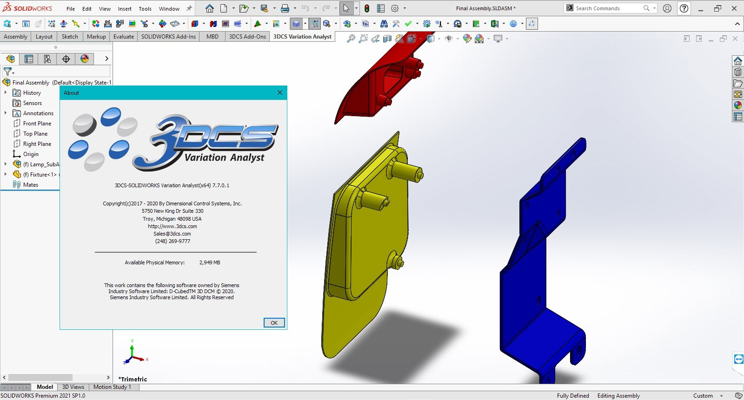This screenshot has width=744, height=400.
Task: Click the Print icon
Action: [285, 8]
